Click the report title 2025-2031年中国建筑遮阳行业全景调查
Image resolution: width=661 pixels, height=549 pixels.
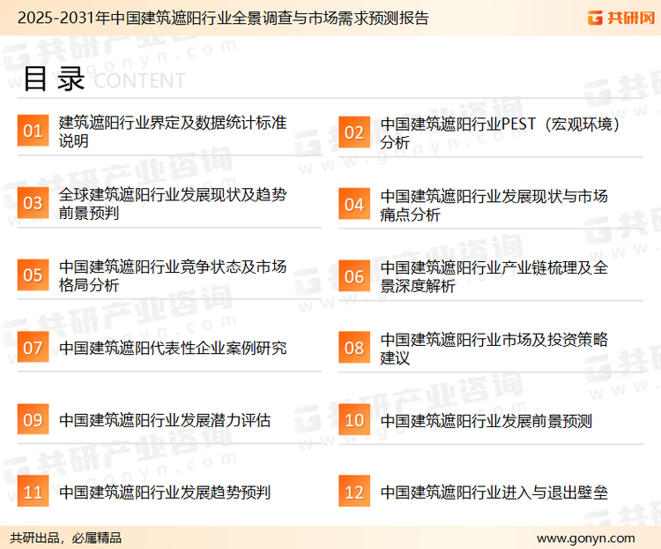223,19
